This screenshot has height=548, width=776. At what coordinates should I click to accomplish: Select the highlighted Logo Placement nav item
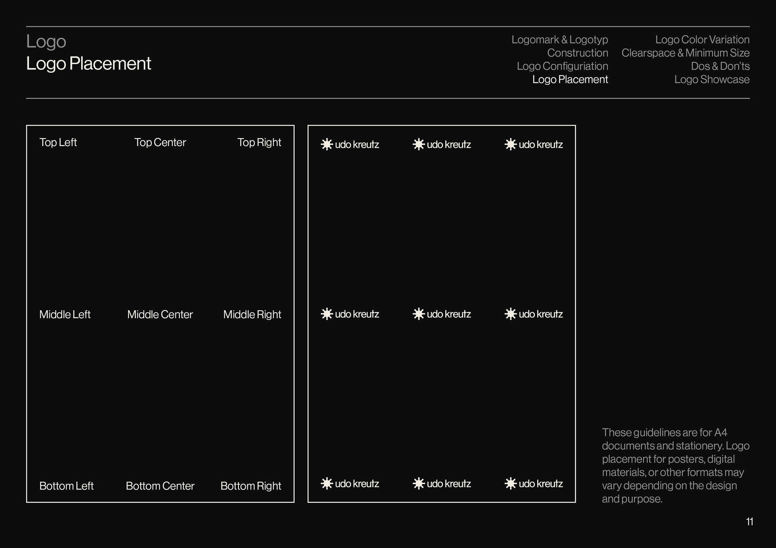pos(570,80)
